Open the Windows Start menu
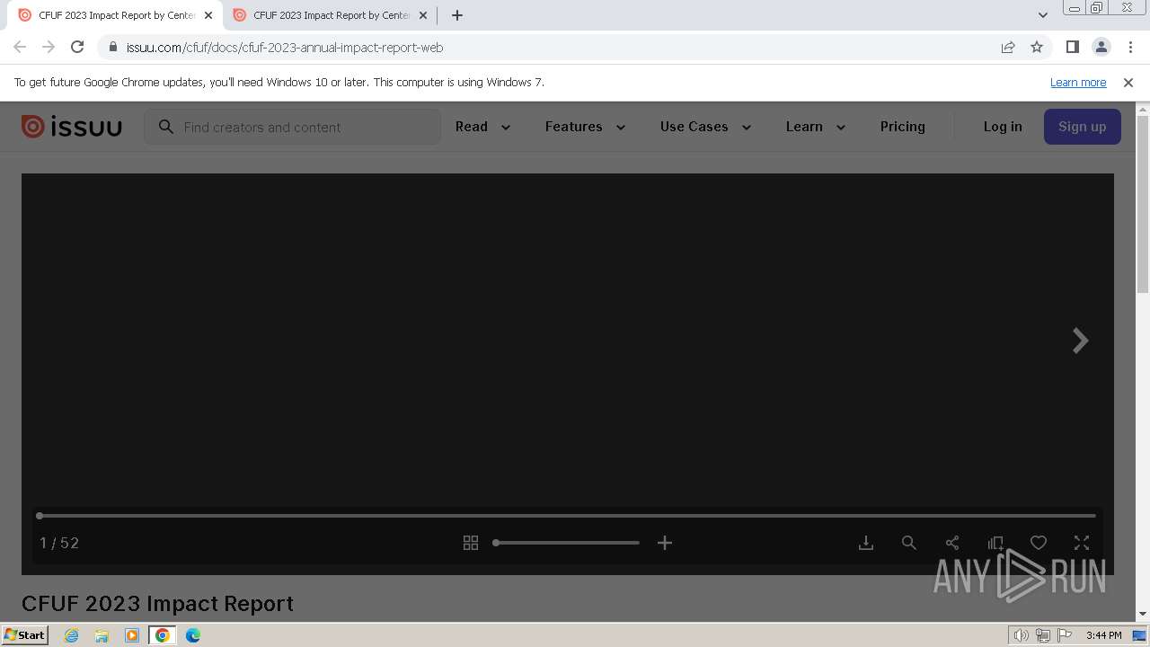Image resolution: width=1150 pixels, height=647 pixels. click(x=24, y=634)
